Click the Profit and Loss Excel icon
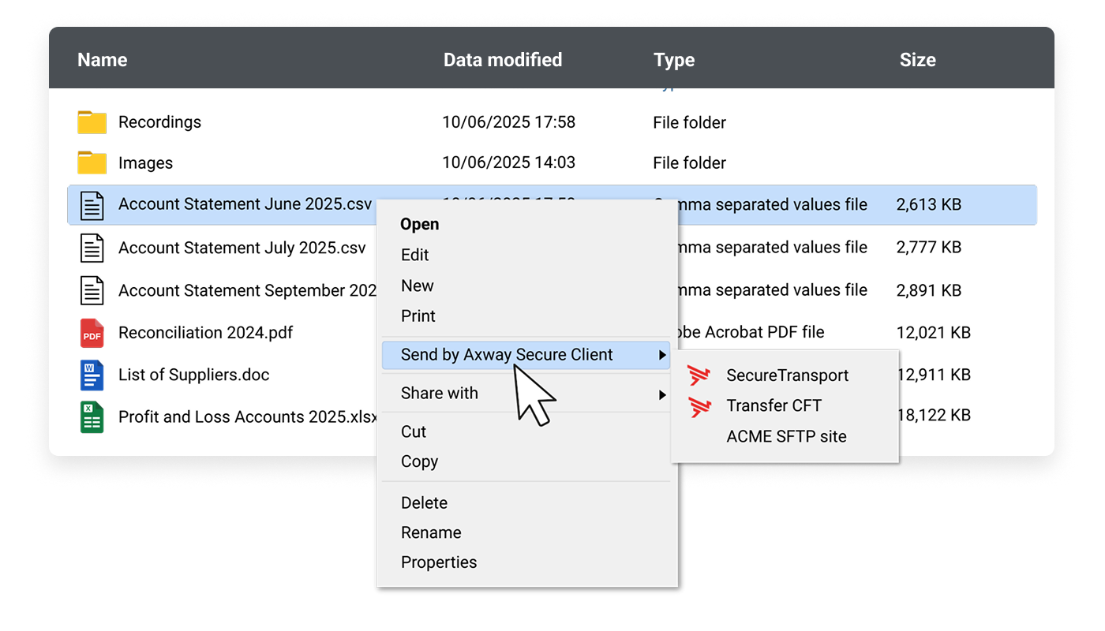Viewport: 1105px width, 631px height. [x=92, y=416]
